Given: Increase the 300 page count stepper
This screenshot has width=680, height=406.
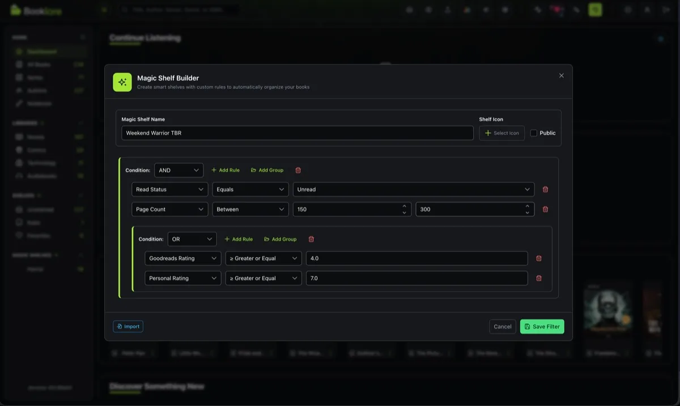Looking at the screenshot, I should [528, 207].
